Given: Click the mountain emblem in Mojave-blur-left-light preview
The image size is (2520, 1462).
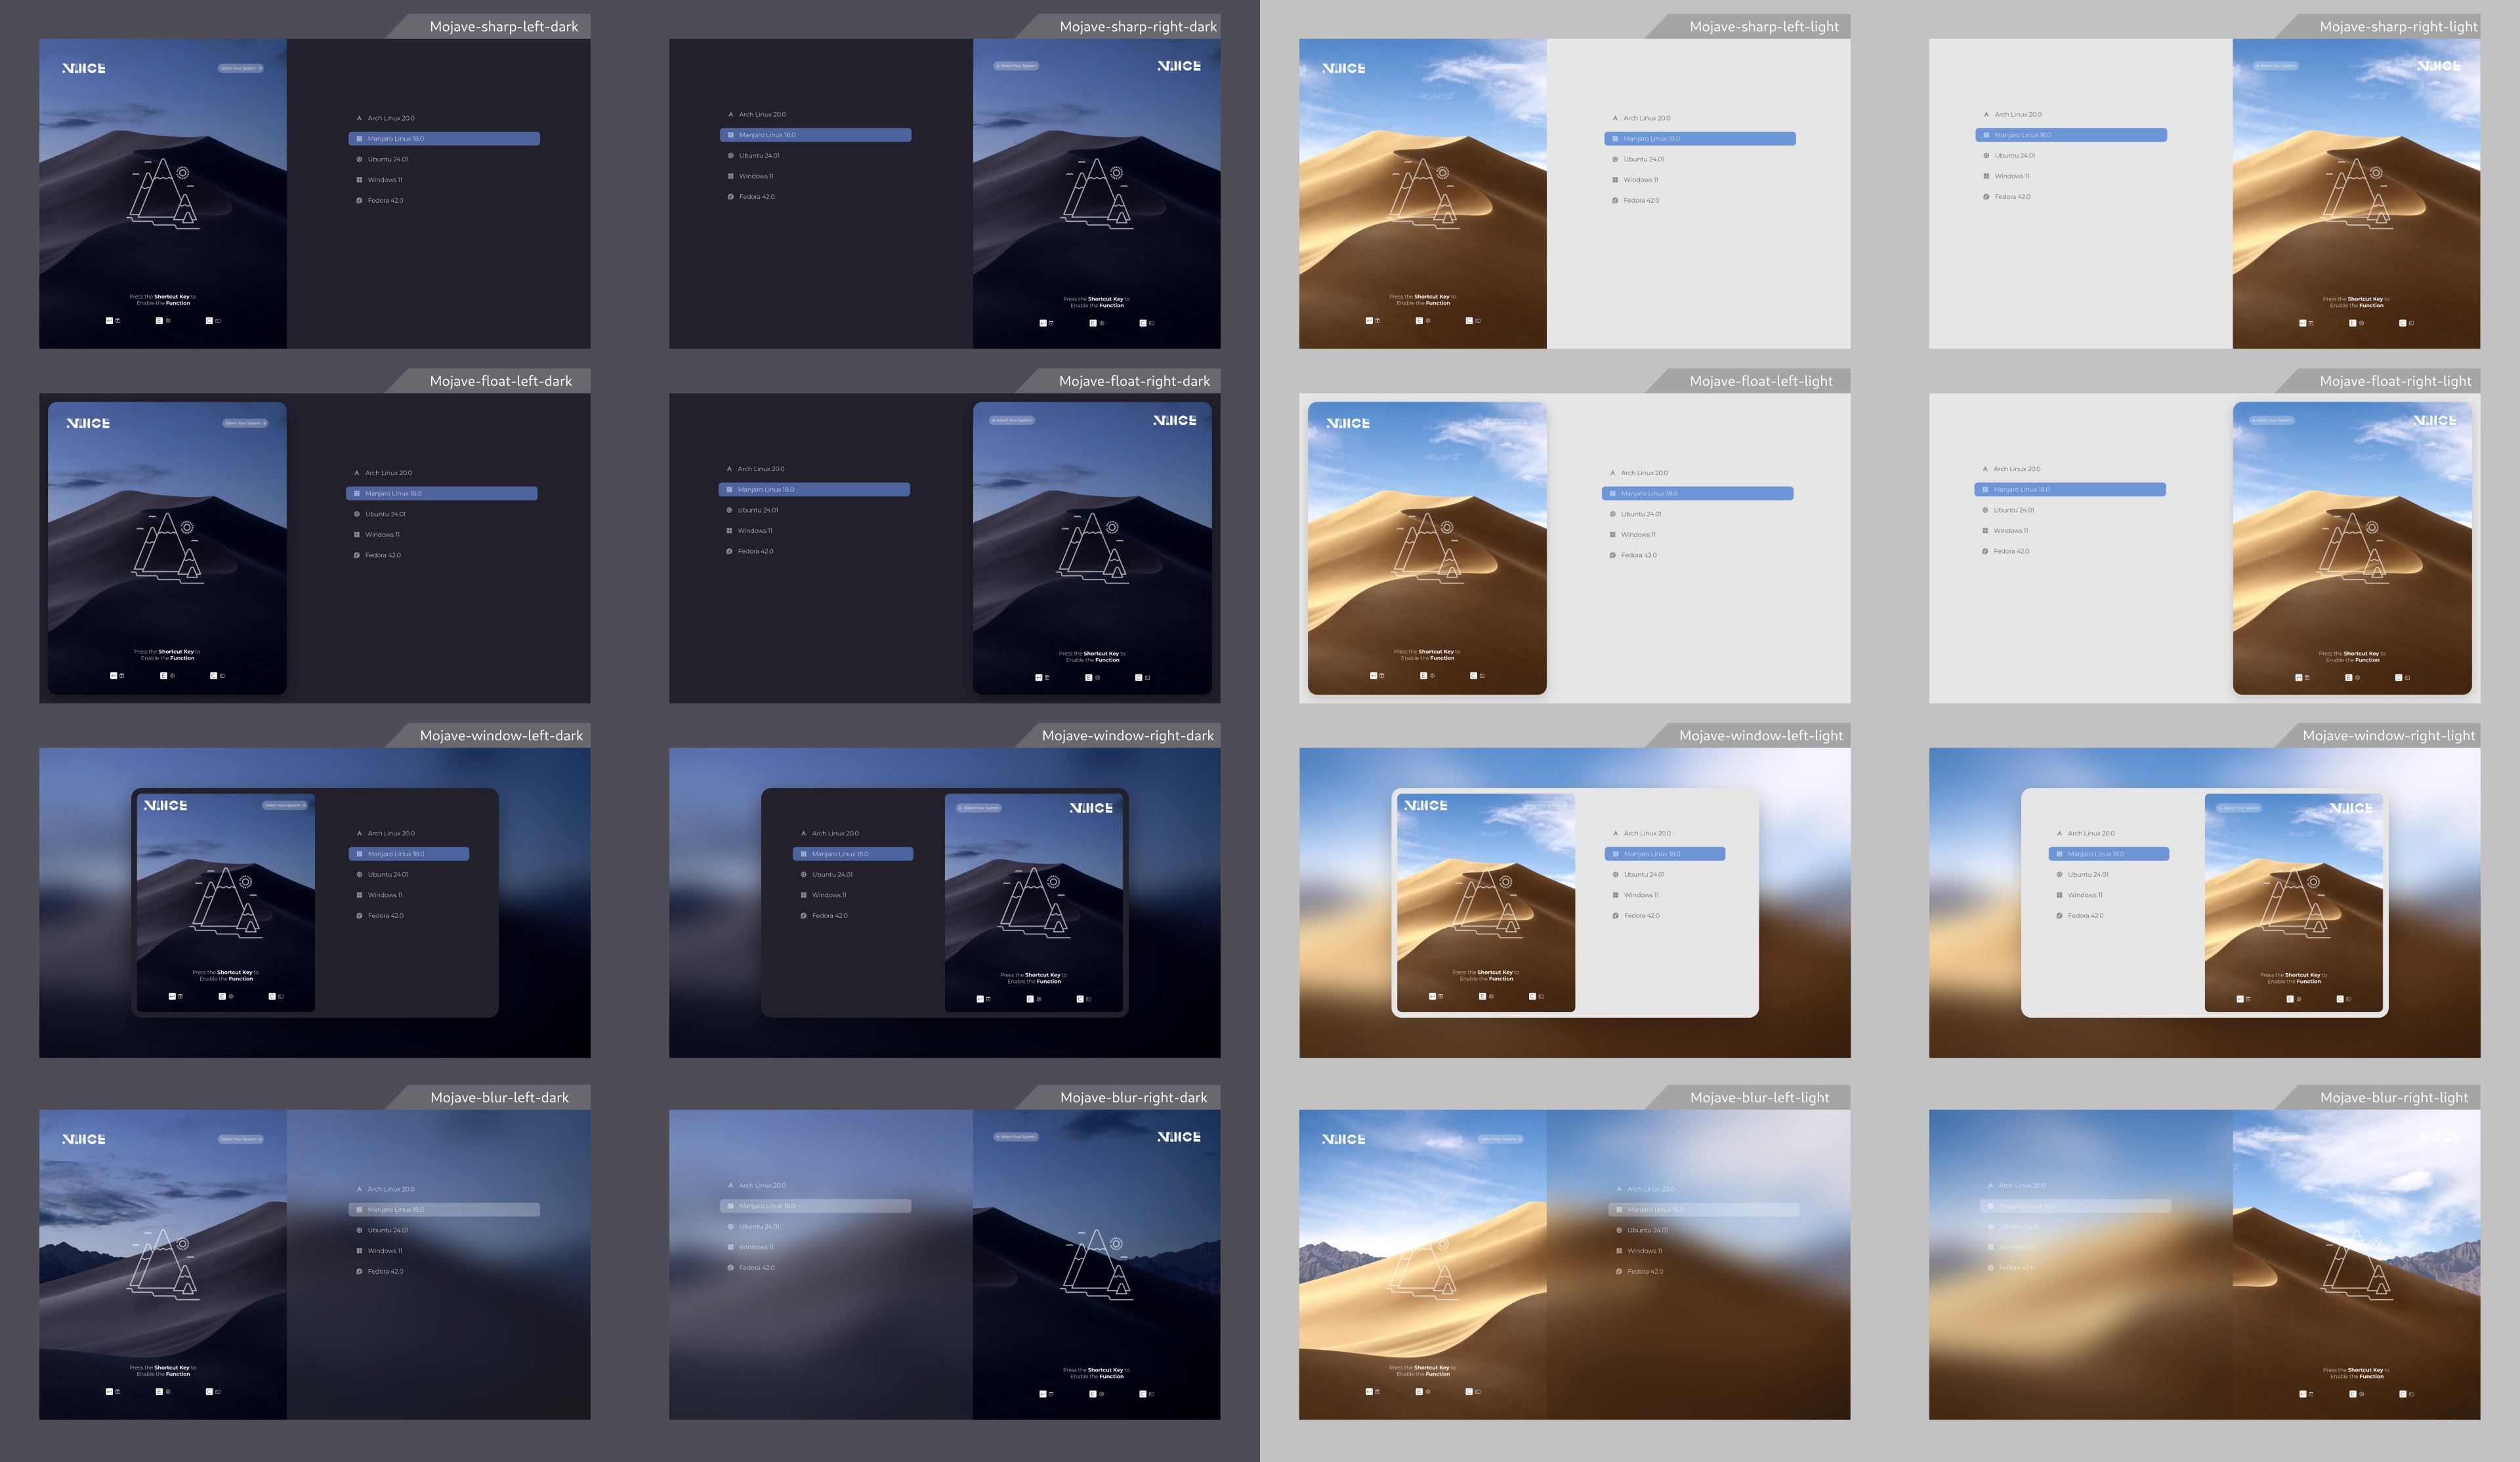Looking at the screenshot, I should click(1423, 1266).
